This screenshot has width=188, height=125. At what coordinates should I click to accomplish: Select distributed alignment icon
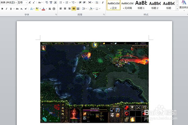pos(78,9)
